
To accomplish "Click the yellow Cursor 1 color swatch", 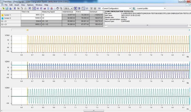I will [x=2, y=15].
